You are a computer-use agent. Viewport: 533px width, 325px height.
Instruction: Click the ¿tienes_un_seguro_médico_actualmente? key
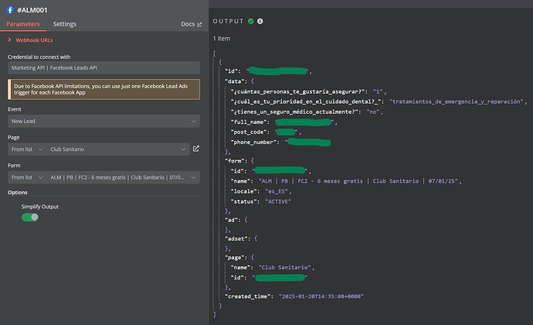click(x=294, y=111)
